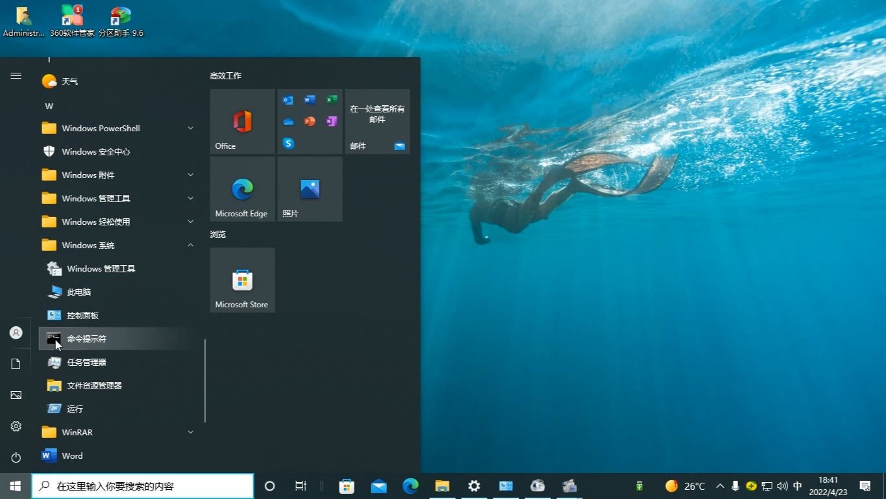Image resolution: width=886 pixels, height=499 pixels.
Task: Open Windows 安全中心 from app list
Action: tap(117, 151)
